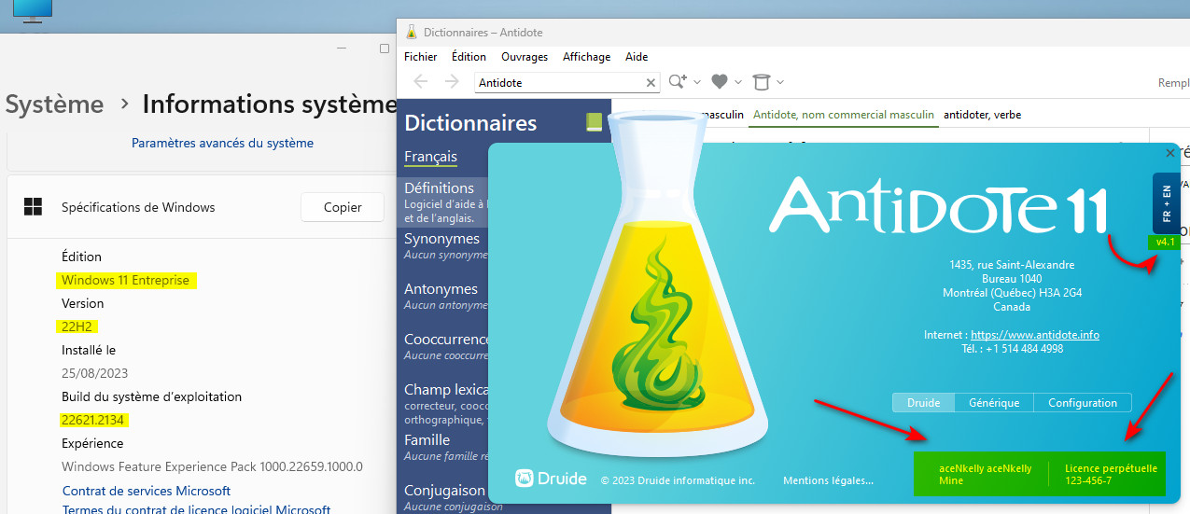The image size is (1190, 514).
Task: Click the Druide logo in the about window
Action: [x=551, y=479]
